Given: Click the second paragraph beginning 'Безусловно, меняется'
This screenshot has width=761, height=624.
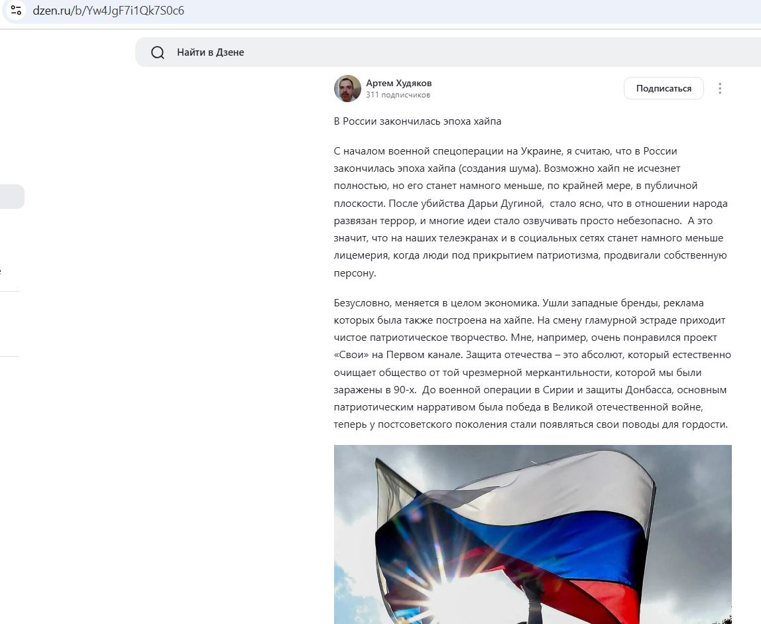Looking at the screenshot, I should [532, 363].
